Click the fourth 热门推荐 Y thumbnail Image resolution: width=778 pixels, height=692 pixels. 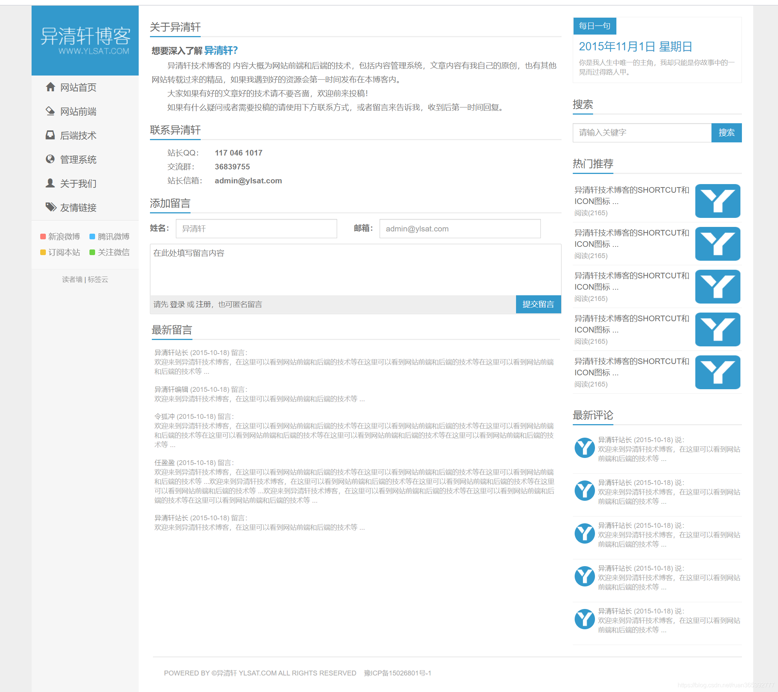click(717, 329)
